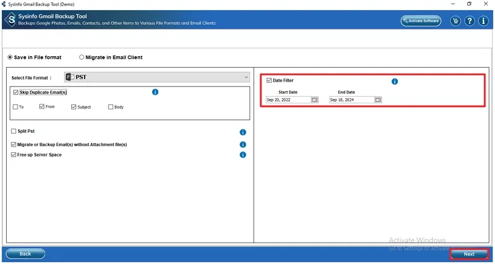Screen dimensions: 495x264
Task: Show info for Migrate without Attachment option
Action: (x=243, y=144)
